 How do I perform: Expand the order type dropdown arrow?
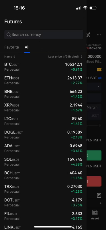click(x=99, y=86)
